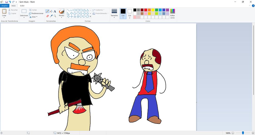This screenshot has width=255, height=135.
Task: Open Paint help question mark icon
Action: (253, 6)
